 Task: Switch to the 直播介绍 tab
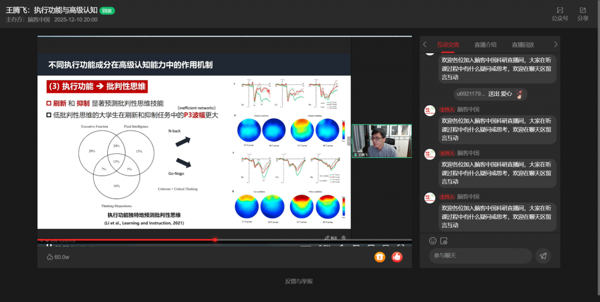coord(485,44)
